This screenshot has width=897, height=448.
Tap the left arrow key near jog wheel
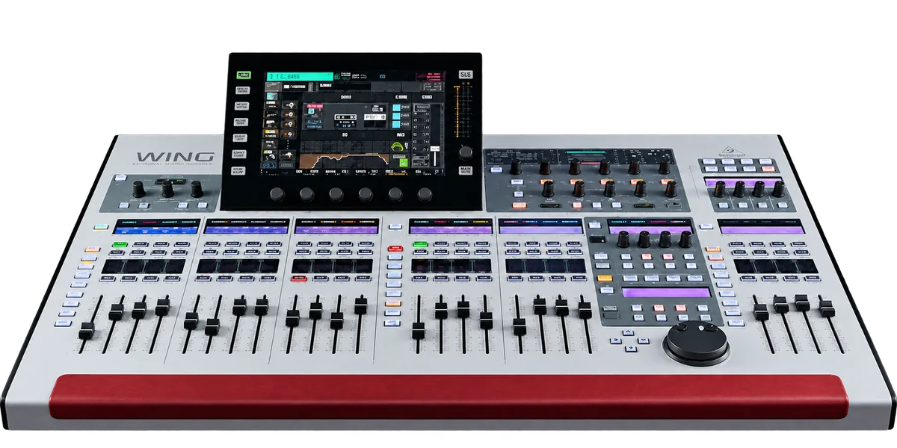click(x=616, y=340)
